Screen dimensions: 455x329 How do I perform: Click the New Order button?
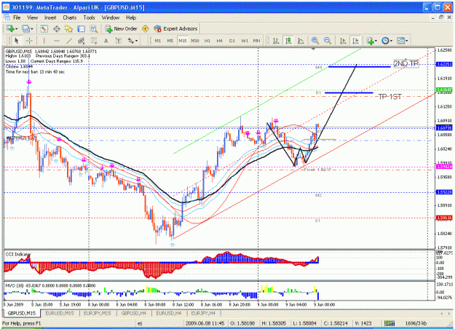click(x=121, y=28)
